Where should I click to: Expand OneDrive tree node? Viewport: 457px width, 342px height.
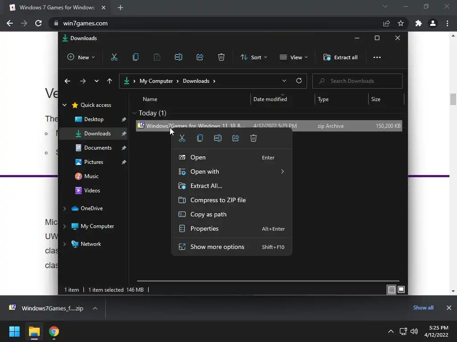[64, 208]
